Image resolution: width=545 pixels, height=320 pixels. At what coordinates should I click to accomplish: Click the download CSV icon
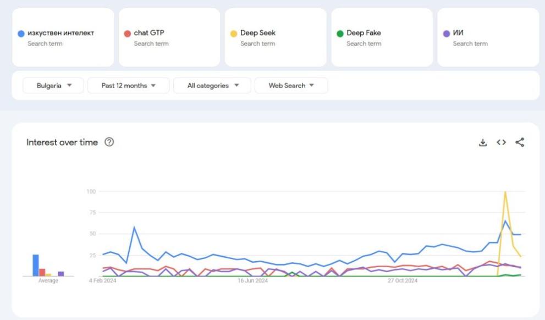(x=483, y=142)
